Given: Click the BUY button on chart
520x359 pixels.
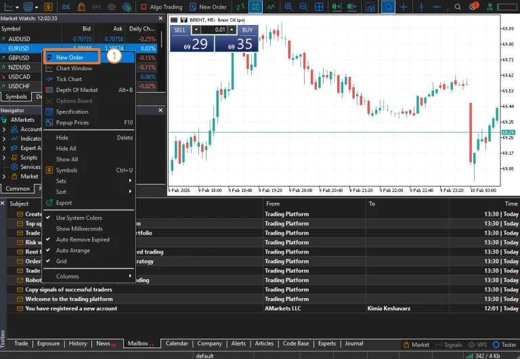Looking at the screenshot, I should coord(247,30).
